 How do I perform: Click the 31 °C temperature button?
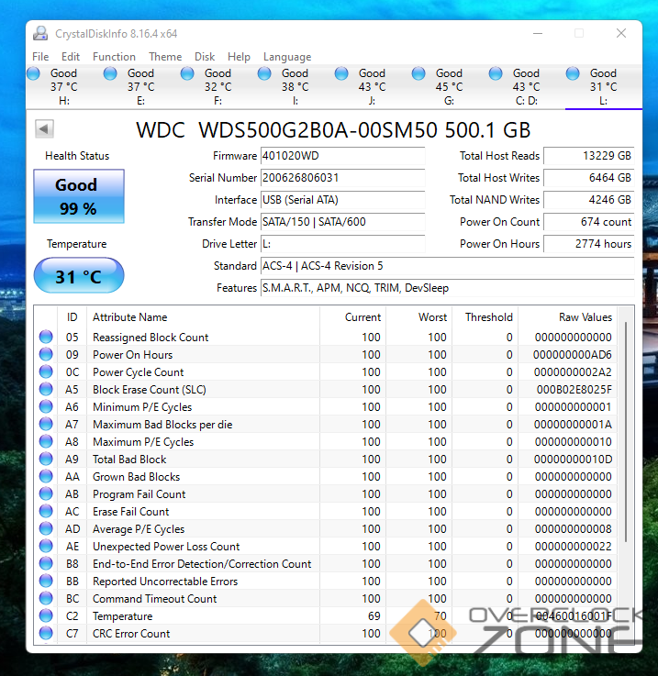coord(78,276)
